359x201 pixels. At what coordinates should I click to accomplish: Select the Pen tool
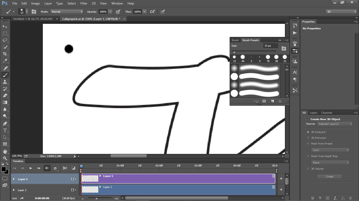(5, 124)
